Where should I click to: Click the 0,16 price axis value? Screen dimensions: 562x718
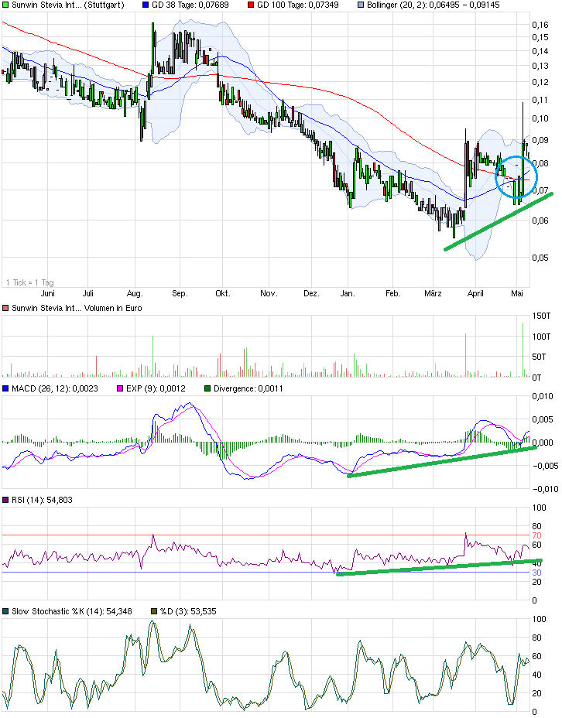coord(540,25)
